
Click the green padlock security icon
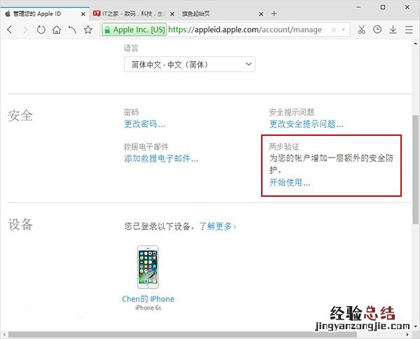107,29
